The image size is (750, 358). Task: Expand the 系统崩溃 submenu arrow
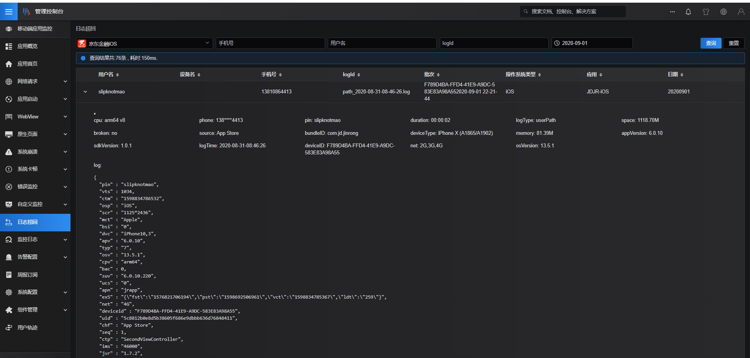click(65, 152)
